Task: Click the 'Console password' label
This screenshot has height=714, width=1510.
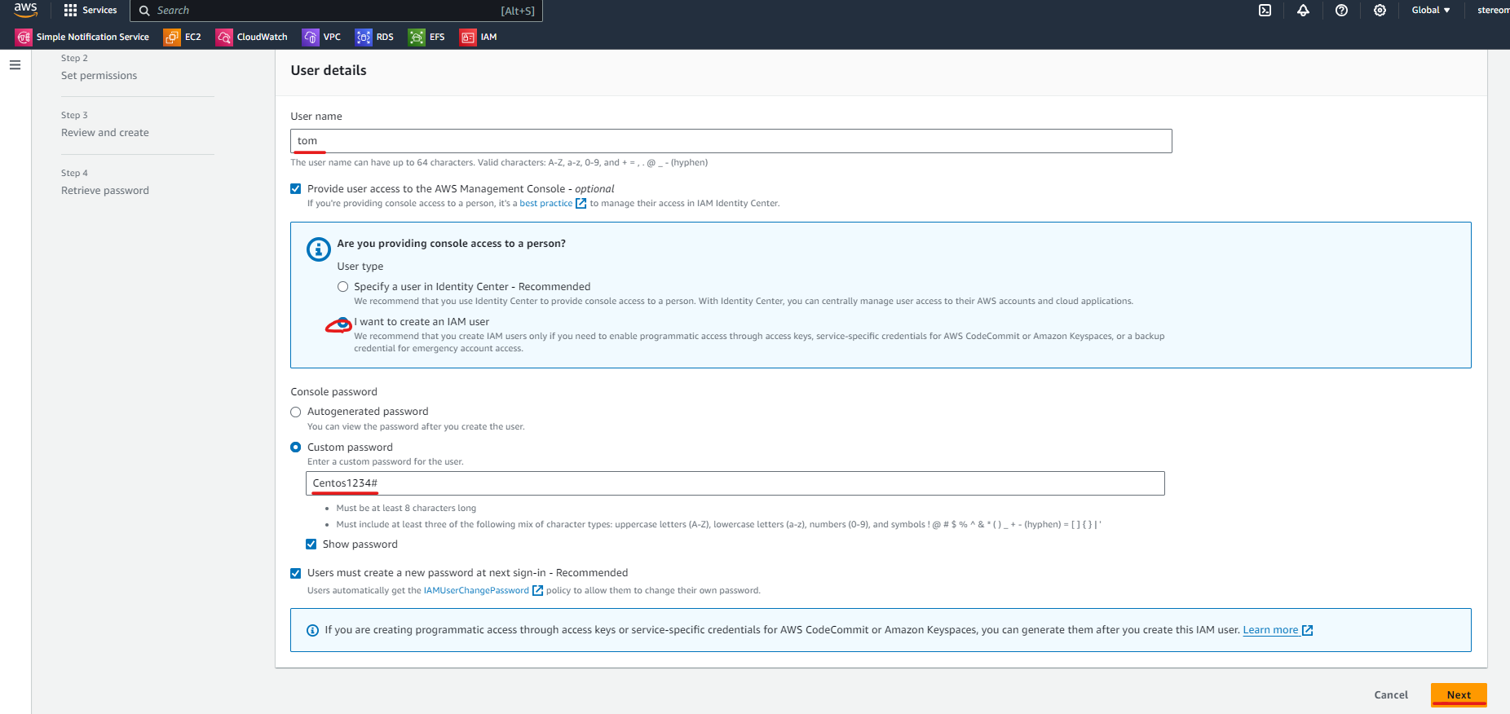Action: (x=334, y=392)
